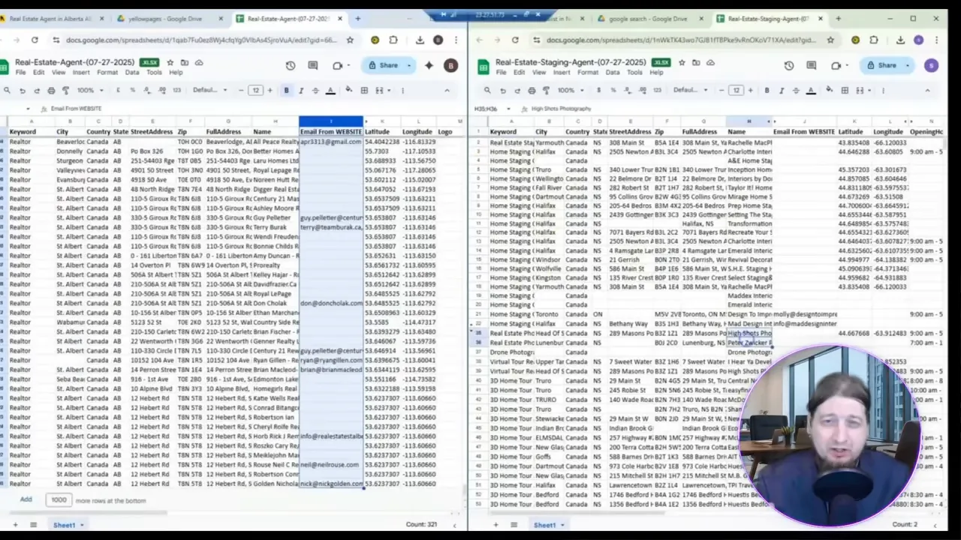Image resolution: width=961 pixels, height=540 pixels.
Task: Open Format menu in Real-Estate-Agent sheet
Action: 107,73
